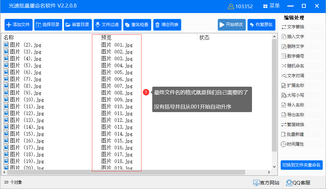
Task: Click the image icon of 图片 (10).jpg
Action: [6, 100]
